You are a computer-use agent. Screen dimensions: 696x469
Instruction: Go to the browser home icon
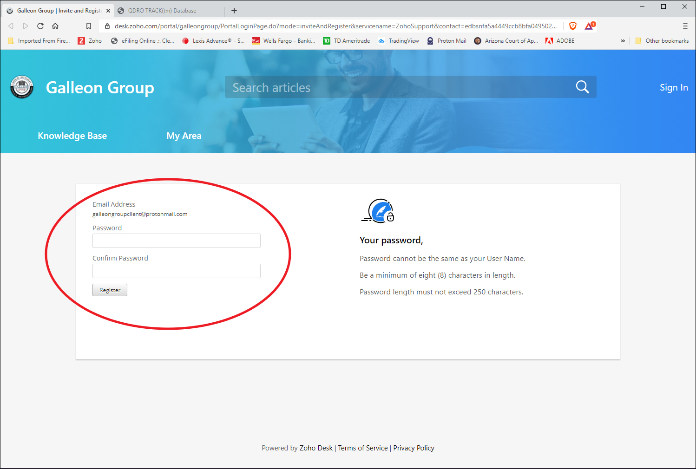click(55, 26)
